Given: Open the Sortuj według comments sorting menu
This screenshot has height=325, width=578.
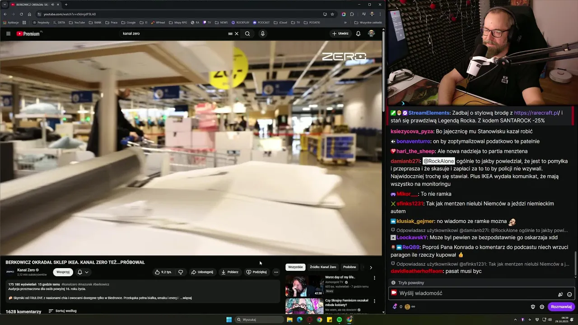Looking at the screenshot, I should (x=62, y=311).
